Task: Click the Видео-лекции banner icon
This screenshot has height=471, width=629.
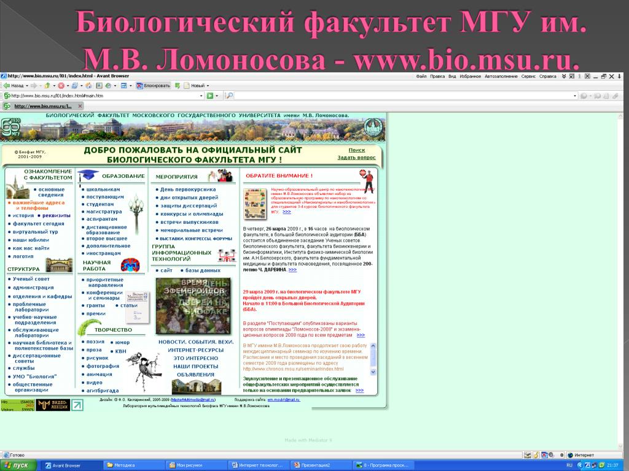Action: (53, 405)
